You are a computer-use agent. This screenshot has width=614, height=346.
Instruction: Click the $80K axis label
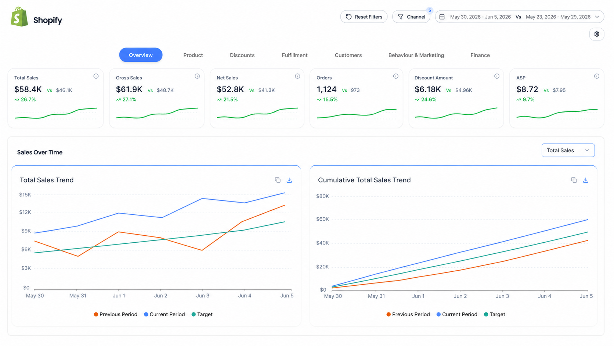(x=322, y=196)
